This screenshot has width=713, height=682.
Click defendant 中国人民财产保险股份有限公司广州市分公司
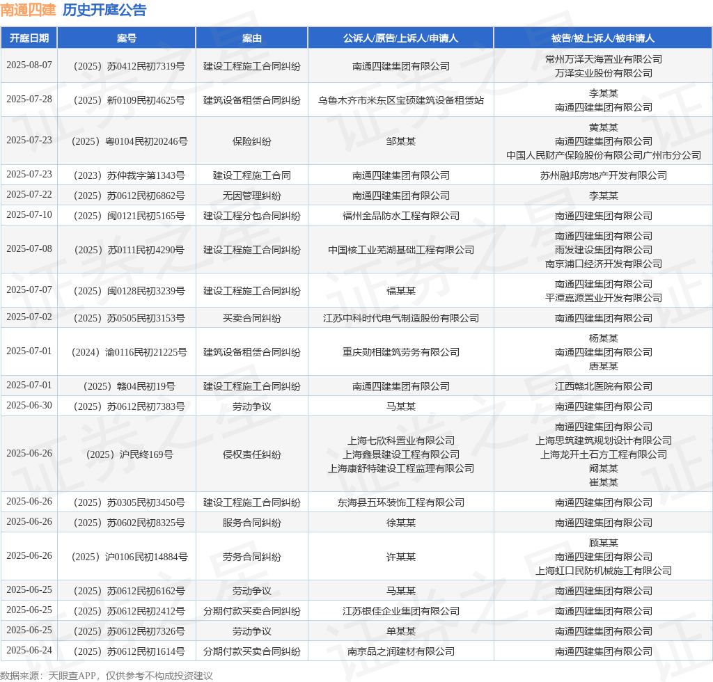604,155
